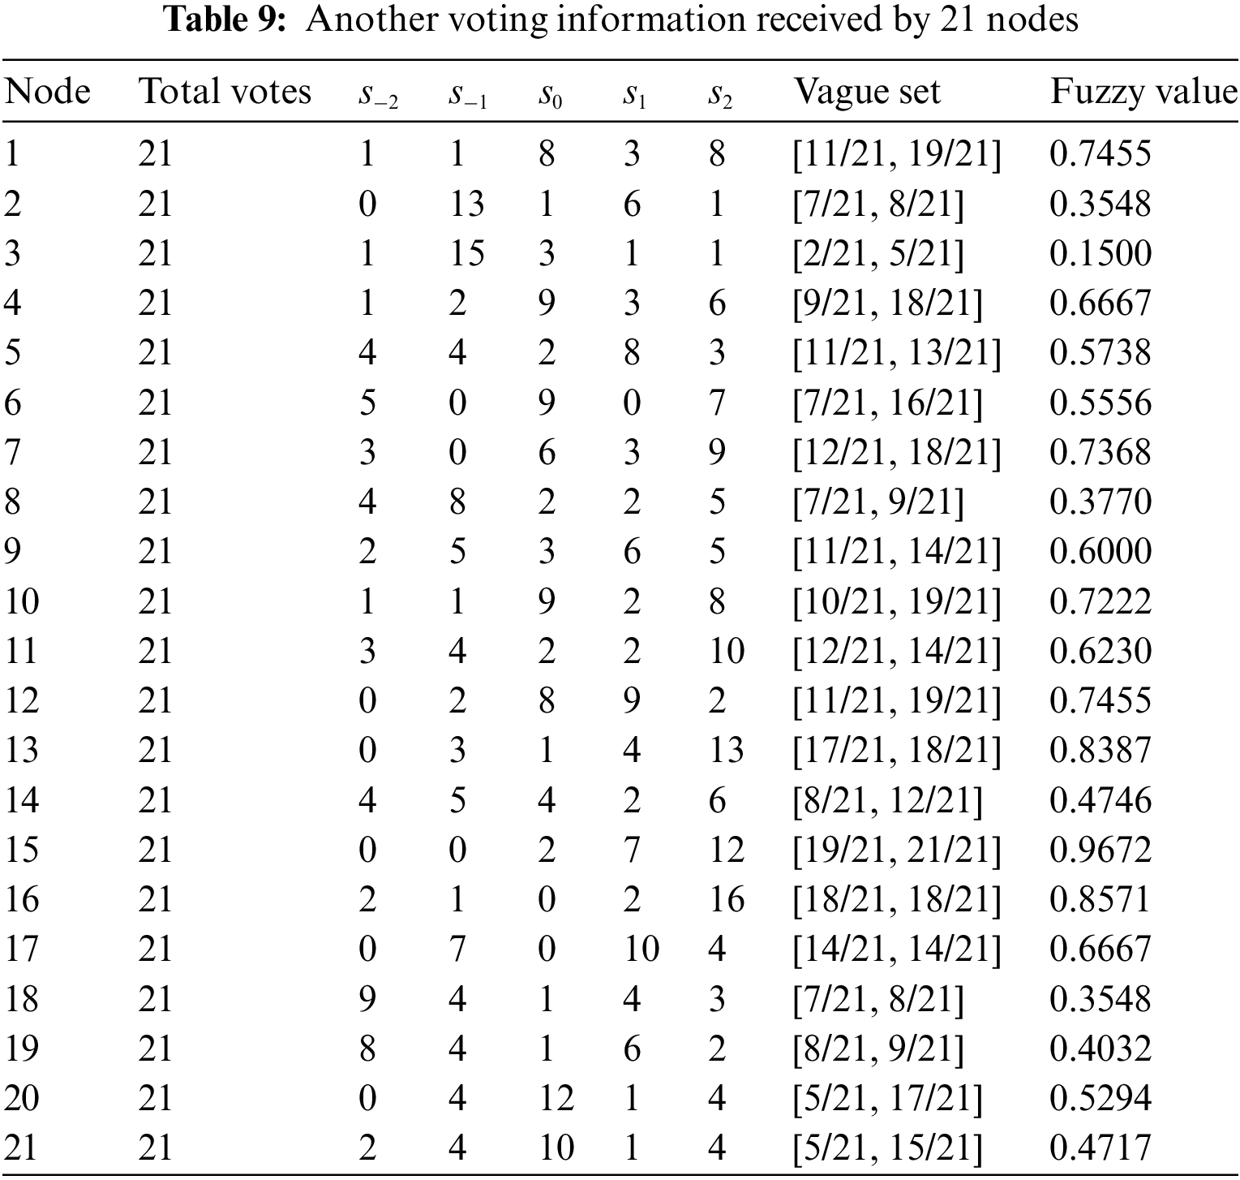Select fuzzy value 0.4032
The height and width of the screenshot is (1180, 1240).
(1100, 1049)
